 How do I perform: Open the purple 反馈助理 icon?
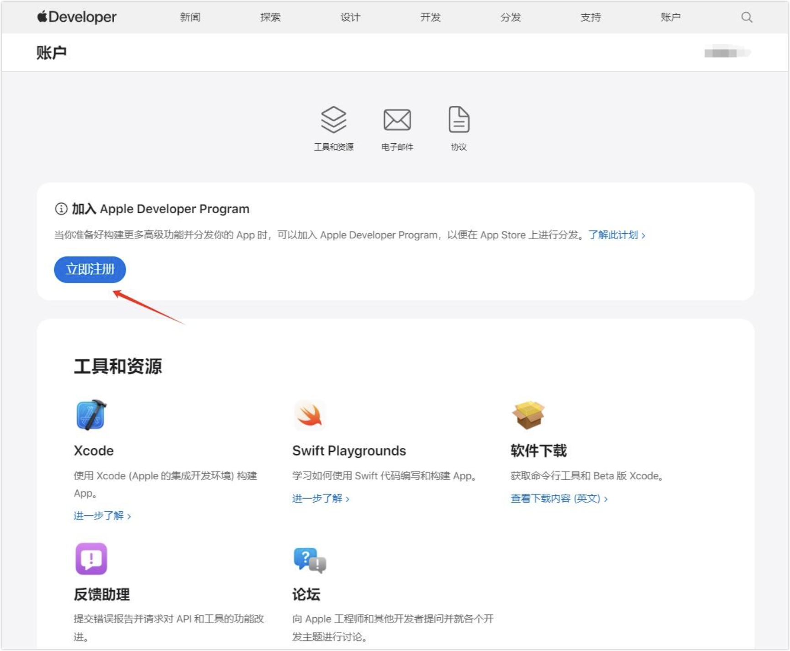pos(91,558)
